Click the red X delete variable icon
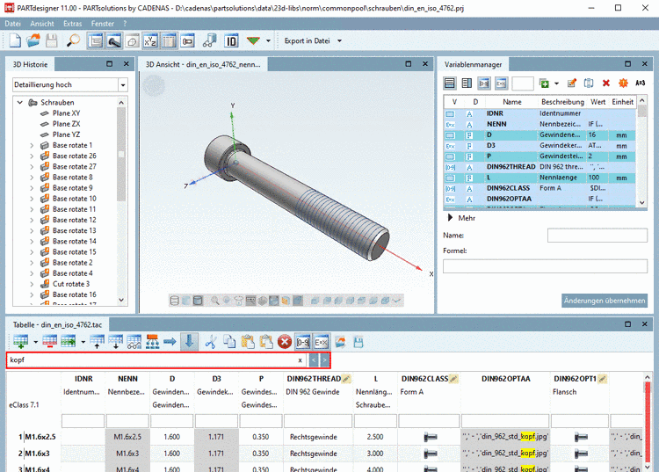 click(606, 84)
